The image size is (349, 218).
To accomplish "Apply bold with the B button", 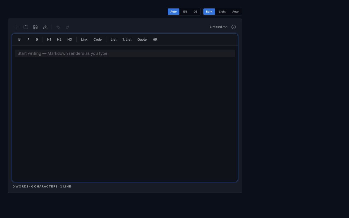I will [x=19, y=40].
